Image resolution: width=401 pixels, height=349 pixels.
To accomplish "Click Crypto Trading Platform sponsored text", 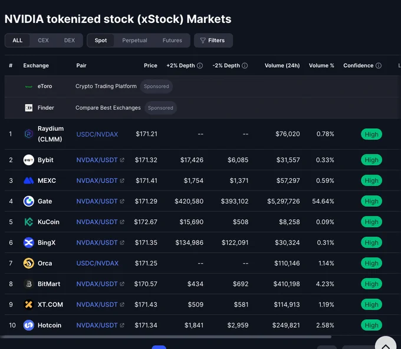I will pos(106,87).
